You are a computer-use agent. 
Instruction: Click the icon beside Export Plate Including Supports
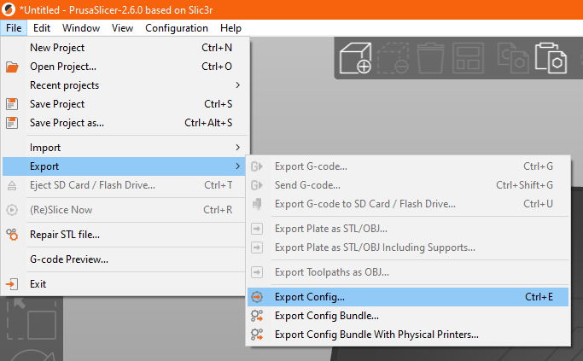257,247
